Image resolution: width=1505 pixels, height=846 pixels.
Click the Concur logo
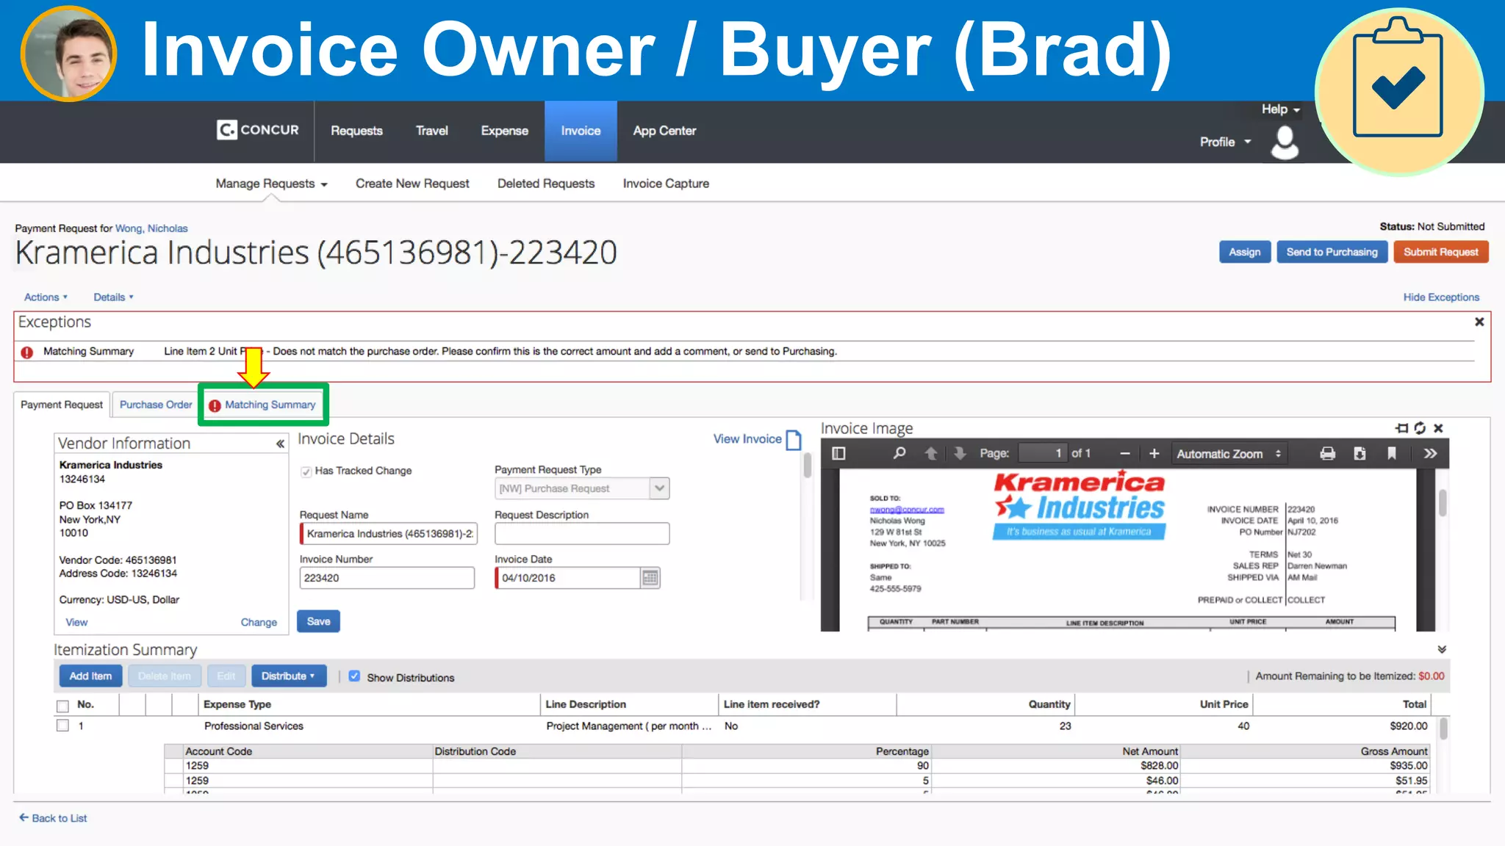click(x=258, y=130)
